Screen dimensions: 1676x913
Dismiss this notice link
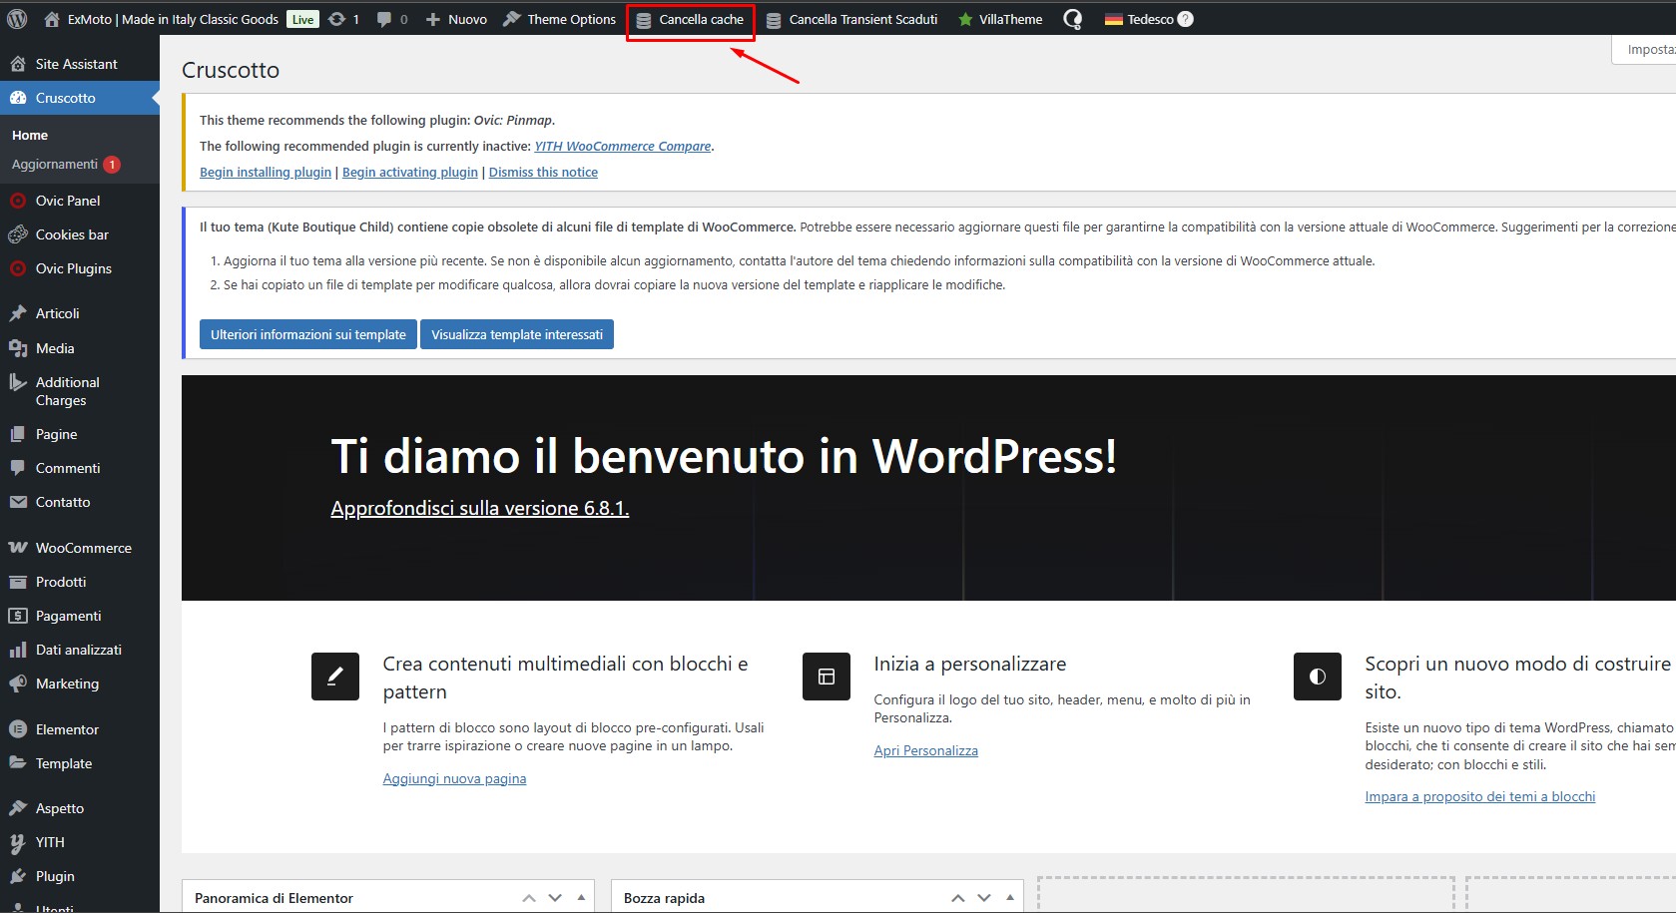(543, 172)
